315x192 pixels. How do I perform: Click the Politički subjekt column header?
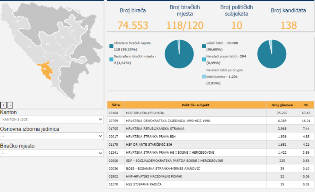point(196,105)
